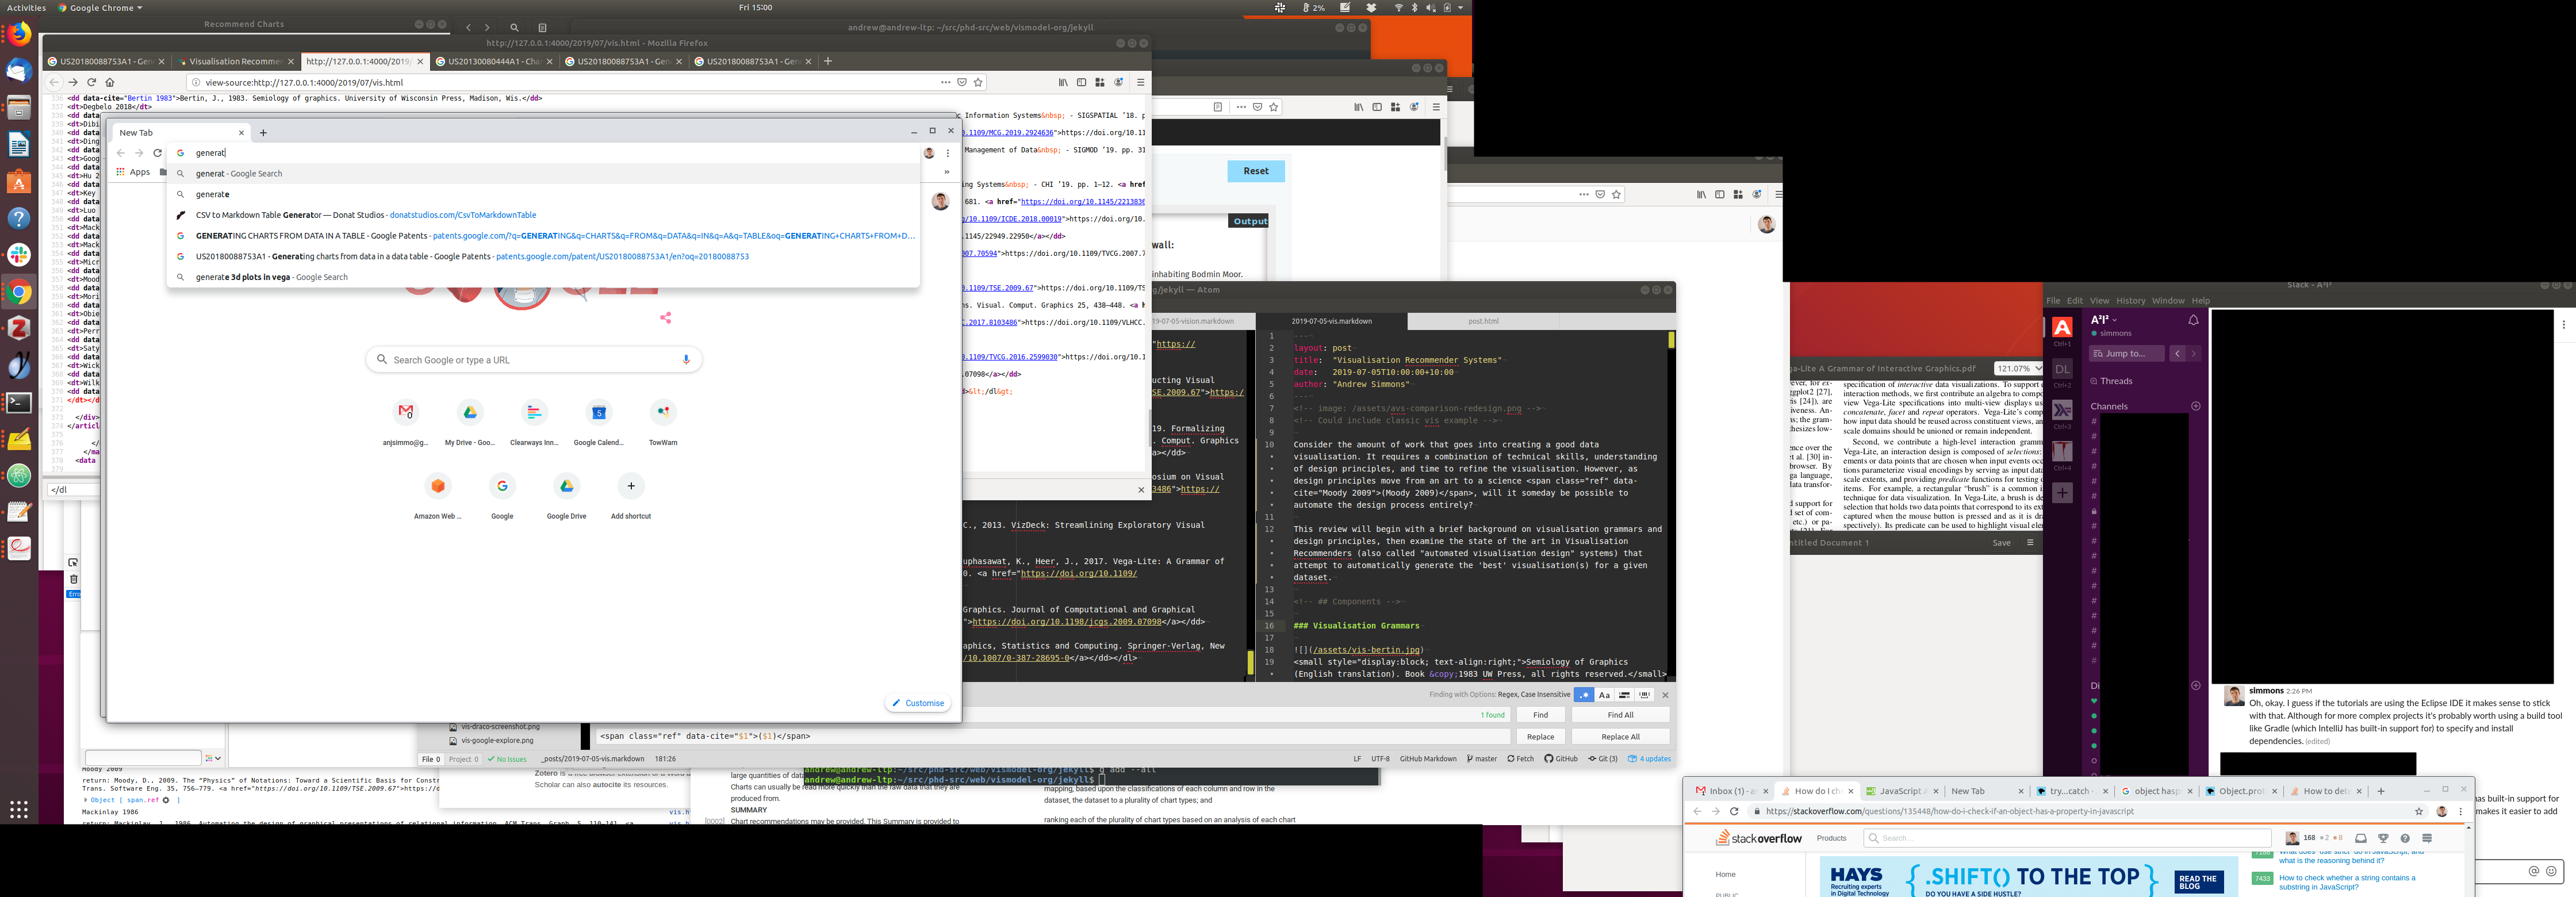
Task: Toggle Regex option in Atom find panel
Action: click(x=1583, y=695)
